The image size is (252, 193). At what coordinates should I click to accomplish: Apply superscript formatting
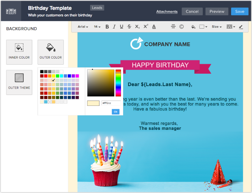[x=146, y=27]
